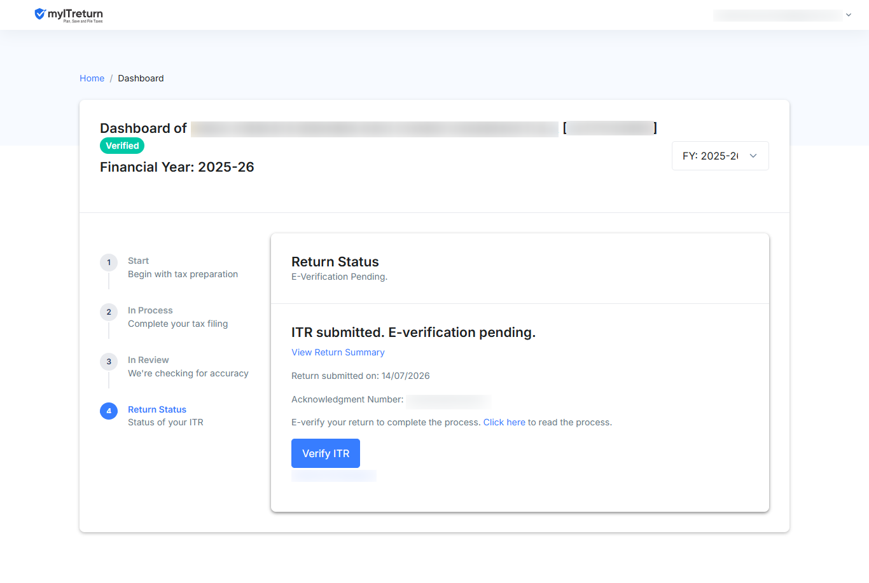Open the FY: 2025-26 year selector
Image resolution: width=869 pixels, height=583 pixels.
click(x=720, y=156)
